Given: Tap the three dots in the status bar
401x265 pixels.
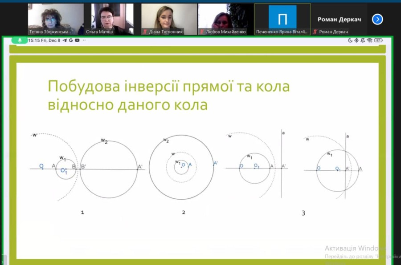Looking at the screenshot, I should (84, 40).
